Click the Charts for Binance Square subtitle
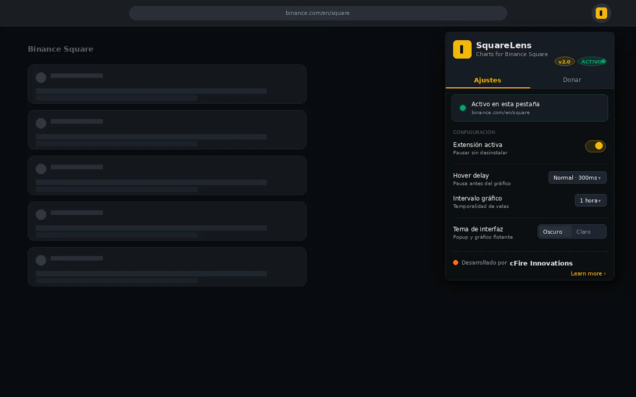Screen dimensions: 636x397 [x=512, y=54]
